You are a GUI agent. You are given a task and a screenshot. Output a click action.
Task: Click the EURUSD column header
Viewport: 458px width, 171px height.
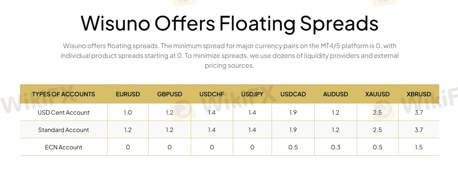coord(128,94)
